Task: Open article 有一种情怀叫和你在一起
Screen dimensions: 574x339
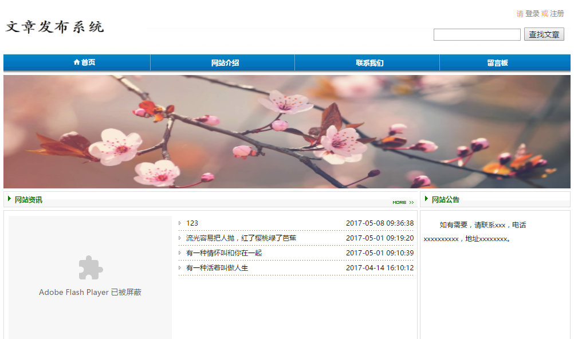Action: [x=223, y=253]
